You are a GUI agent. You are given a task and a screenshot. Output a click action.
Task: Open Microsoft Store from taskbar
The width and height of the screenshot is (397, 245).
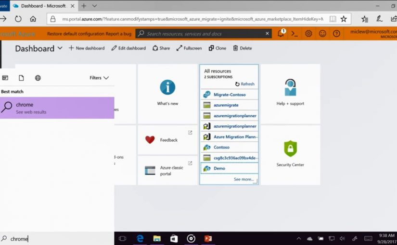tap(174, 238)
